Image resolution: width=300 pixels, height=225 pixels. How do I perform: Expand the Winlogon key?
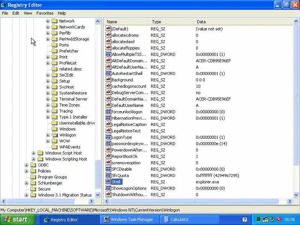click(48, 135)
